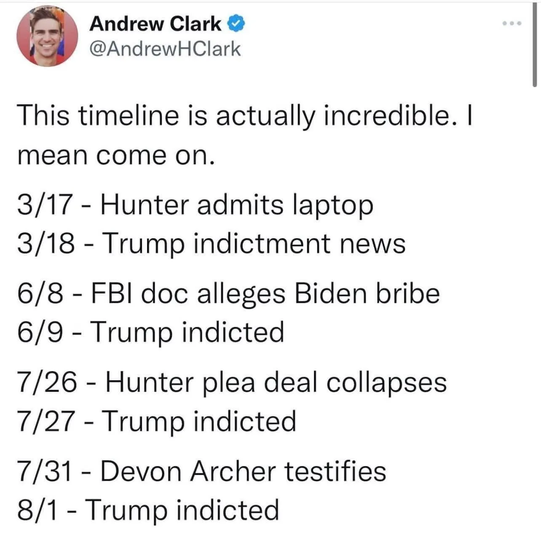Click the vertical scrollbar thumb
Screen dimensions: 541x537
coord(535,46)
